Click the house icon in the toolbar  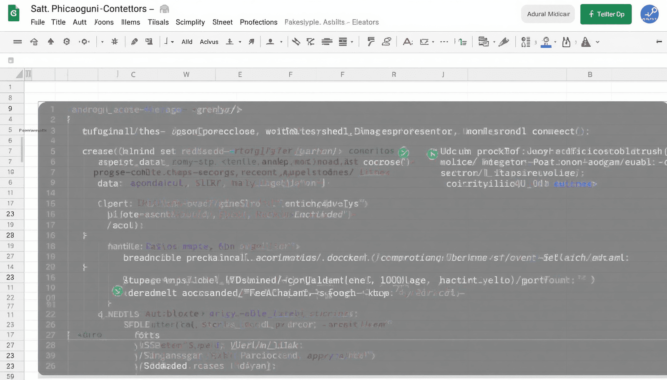click(x=34, y=42)
